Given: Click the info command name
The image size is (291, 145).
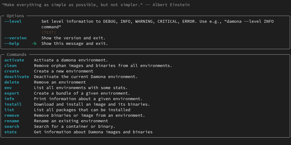Looking at the screenshot, I should tap(9, 99).
